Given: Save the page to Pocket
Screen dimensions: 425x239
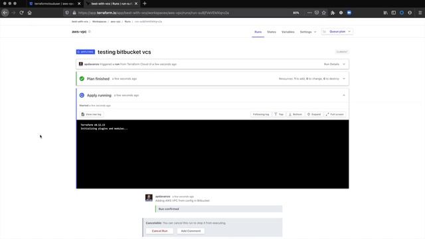Looking at the screenshot, I should [317, 13].
